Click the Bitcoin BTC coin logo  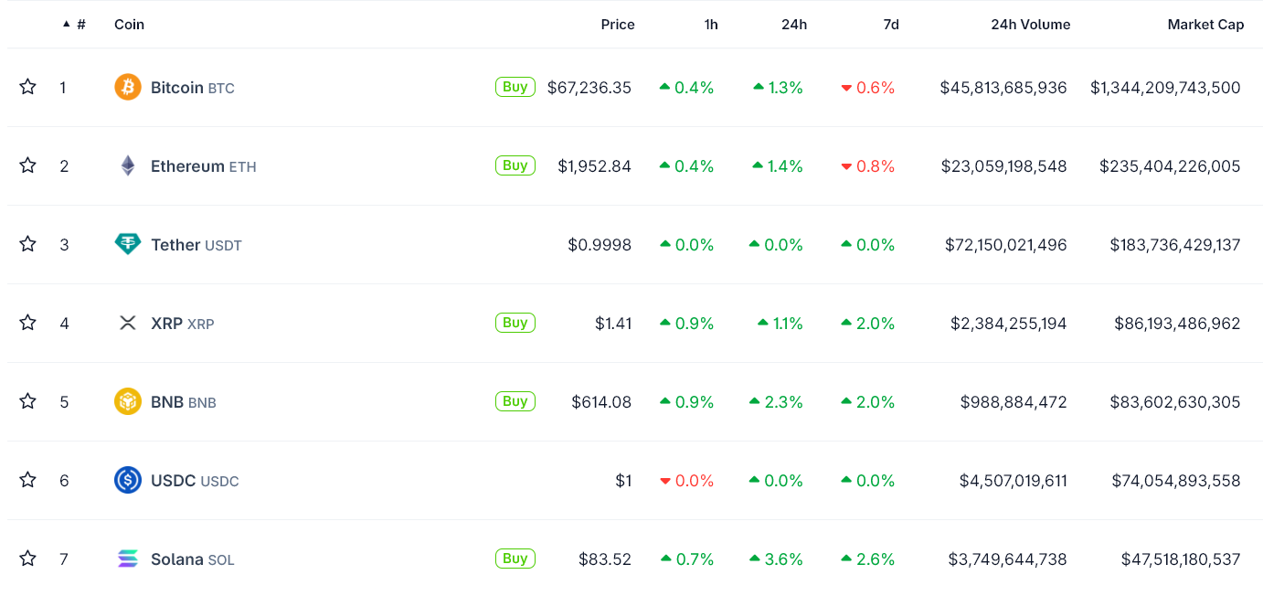[127, 87]
